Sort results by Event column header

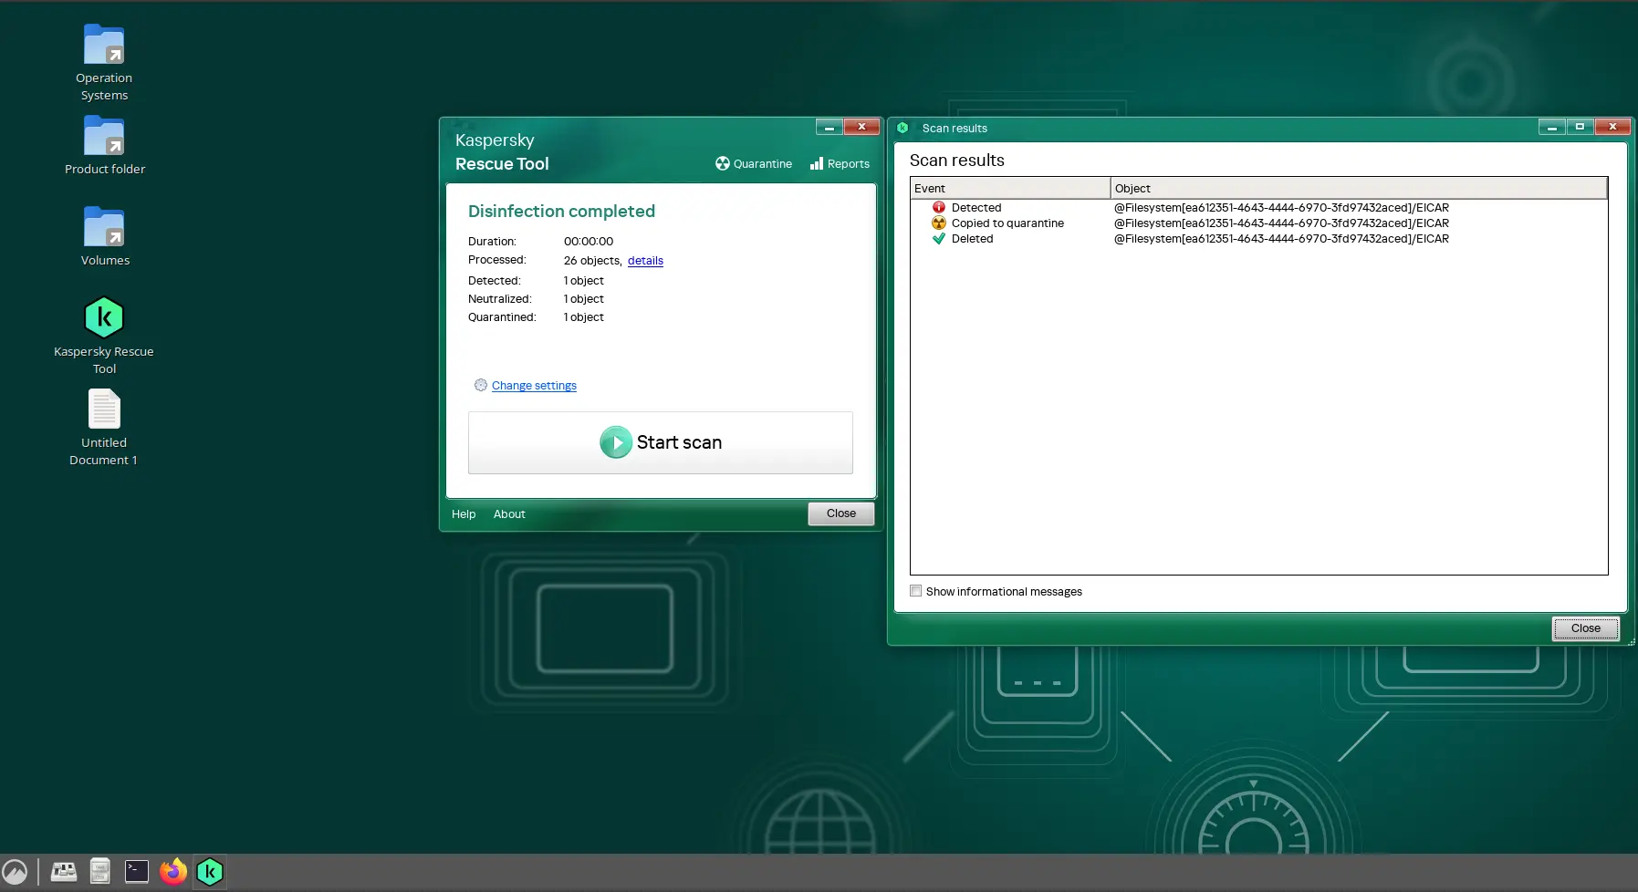1009,189
